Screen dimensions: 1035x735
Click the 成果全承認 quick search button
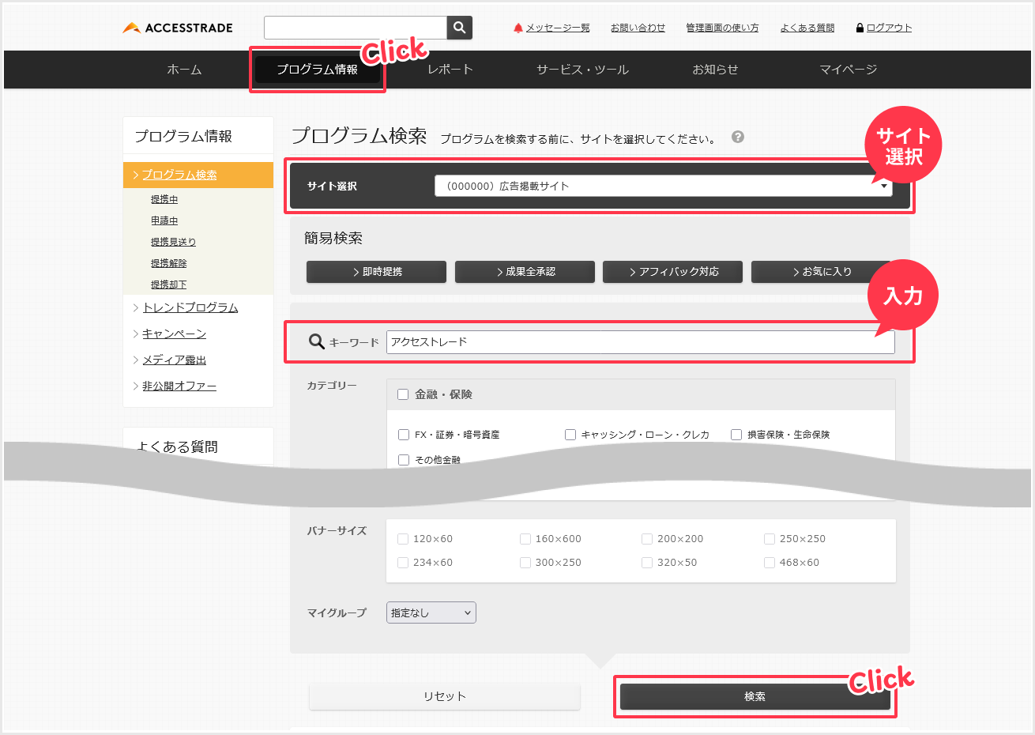[525, 272]
